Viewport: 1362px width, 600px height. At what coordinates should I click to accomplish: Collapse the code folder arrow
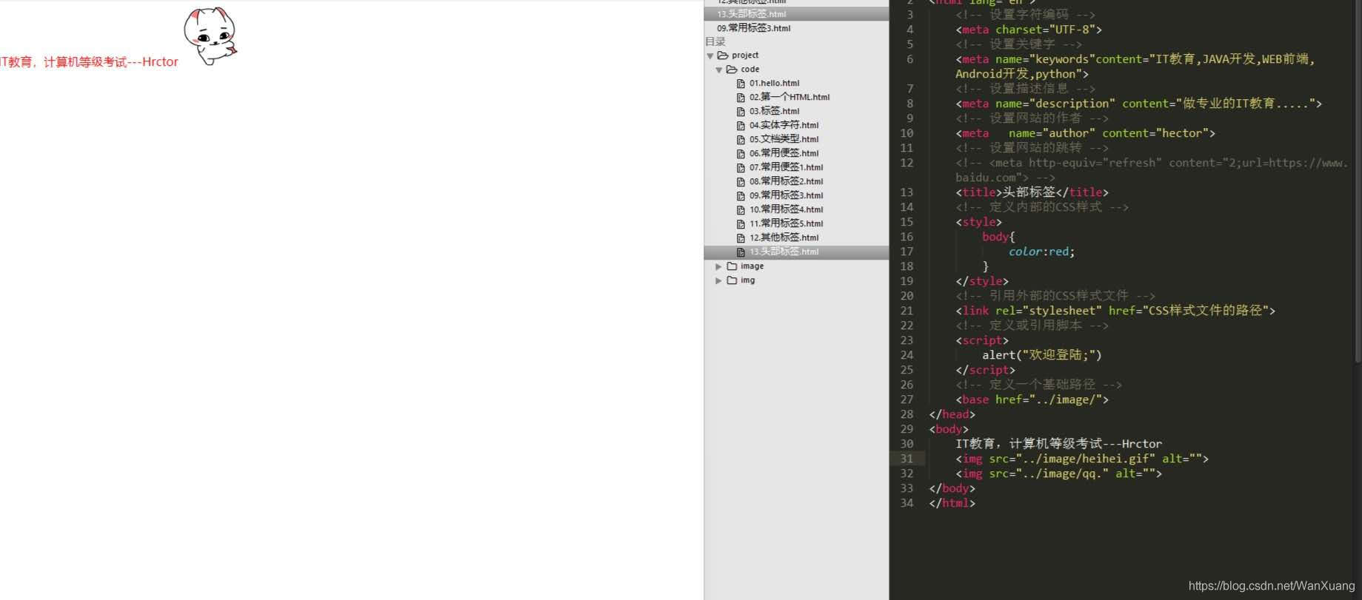coord(718,70)
